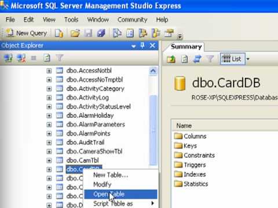Open the Constraints folder in Summary list

coord(195,155)
